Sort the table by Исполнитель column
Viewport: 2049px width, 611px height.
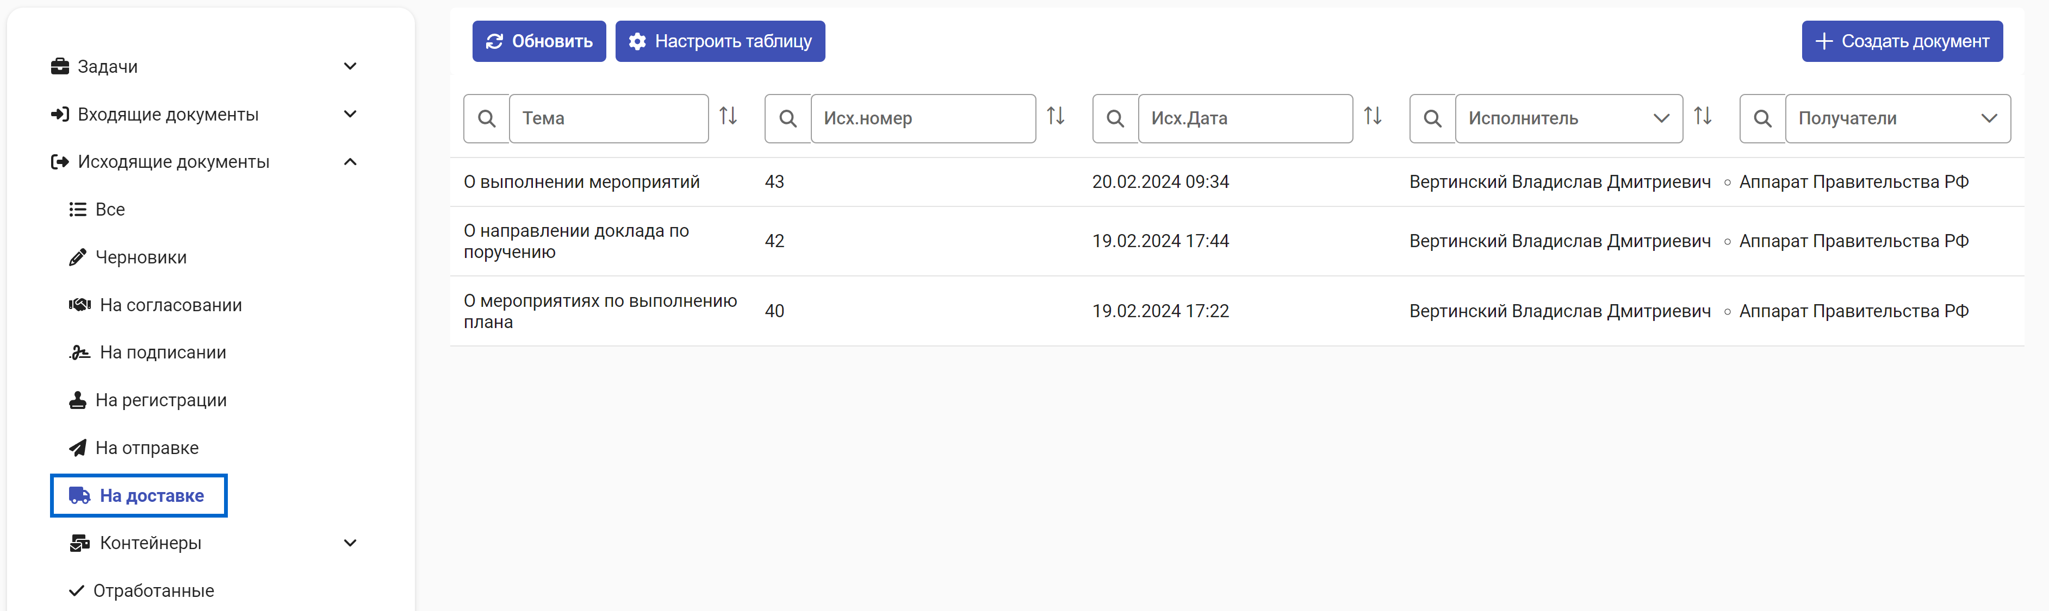tap(1702, 117)
